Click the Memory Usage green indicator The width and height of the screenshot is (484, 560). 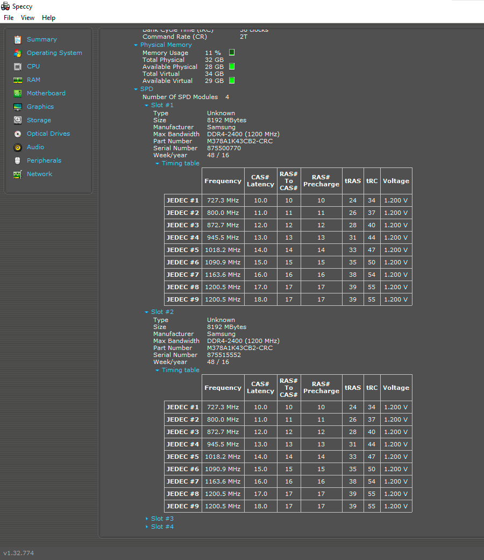tap(232, 53)
